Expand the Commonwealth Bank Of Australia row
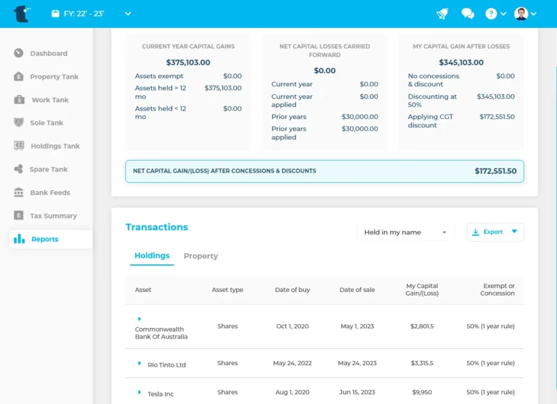Viewport: 557px width, 404px height. [x=139, y=318]
